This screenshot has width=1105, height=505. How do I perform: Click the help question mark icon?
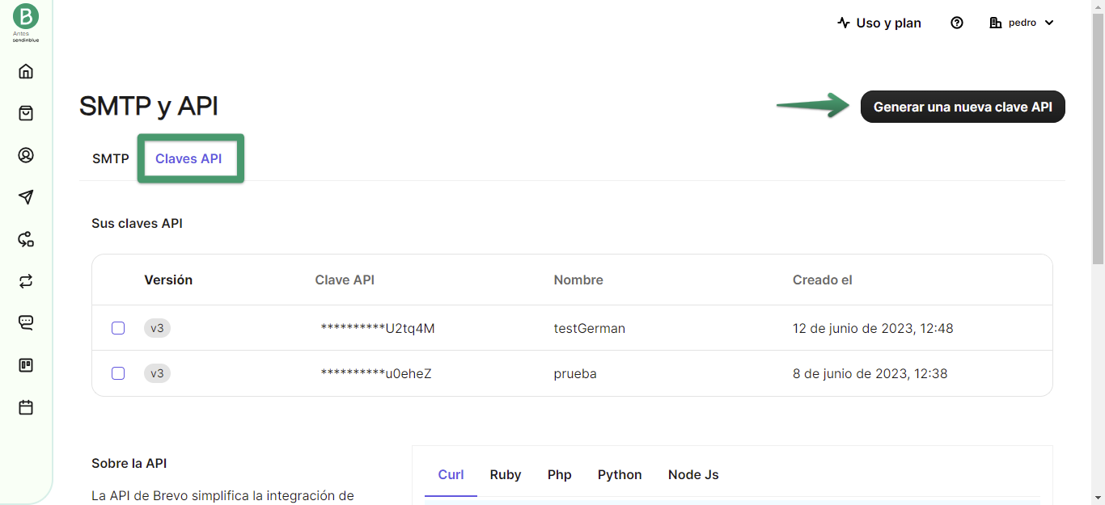click(x=957, y=23)
